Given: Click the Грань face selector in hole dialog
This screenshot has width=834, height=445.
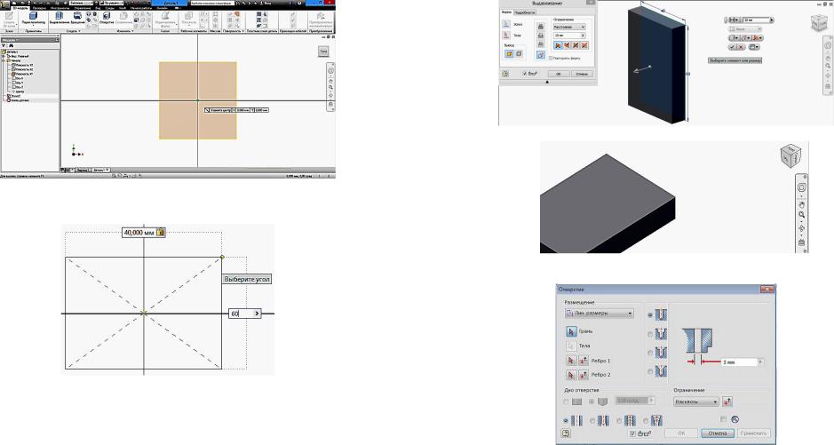Looking at the screenshot, I should click(571, 331).
